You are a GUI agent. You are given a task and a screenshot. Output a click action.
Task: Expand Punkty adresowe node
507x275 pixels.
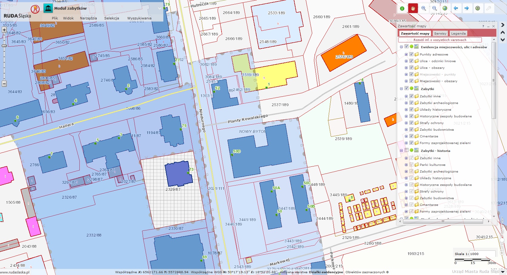point(406,54)
